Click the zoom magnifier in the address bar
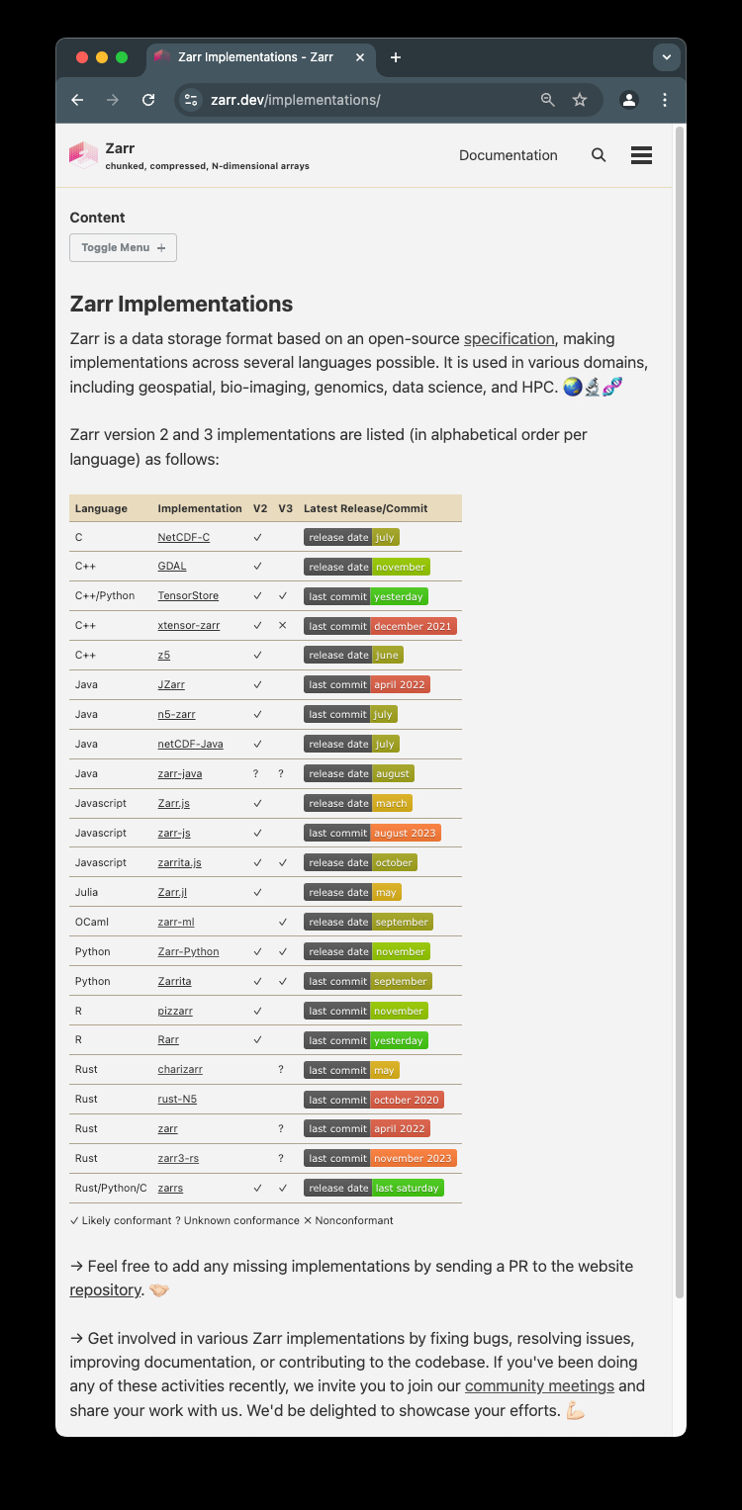 click(548, 100)
